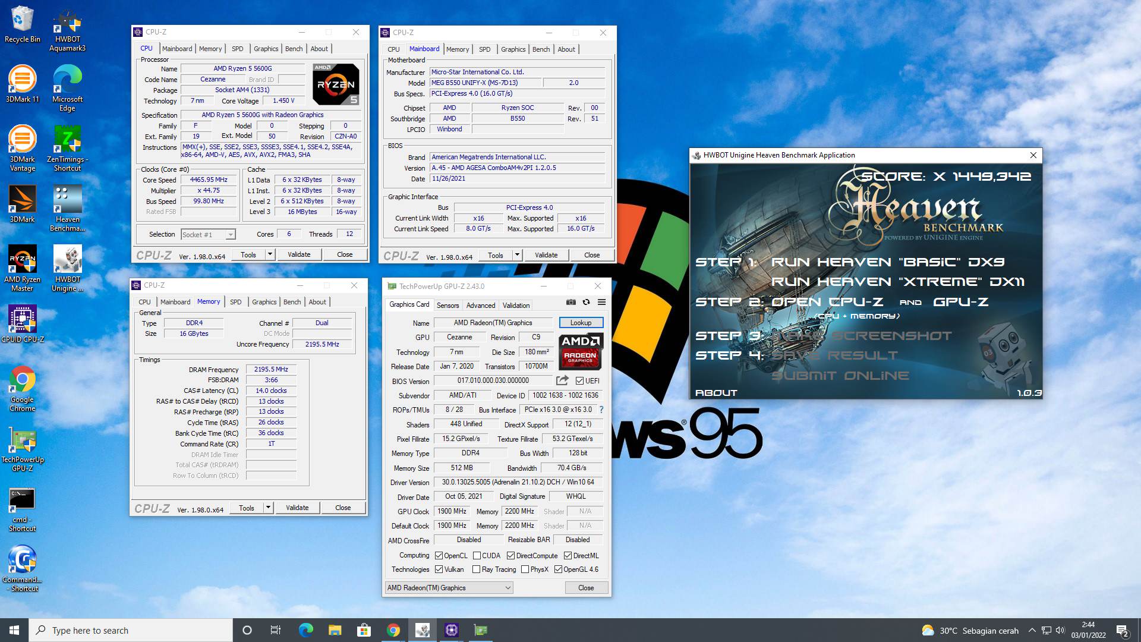Screen dimensions: 1141x642
Task: Click GPU-Z refresh icon
Action: tap(586, 302)
